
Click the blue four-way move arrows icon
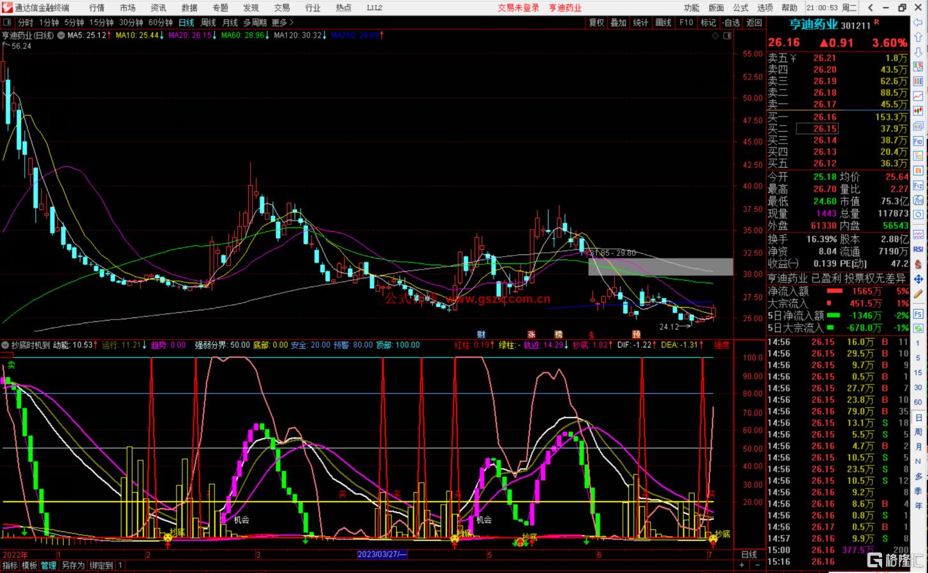point(918,279)
